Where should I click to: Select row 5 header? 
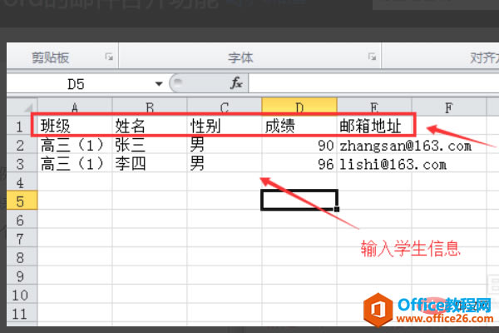pos(22,201)
